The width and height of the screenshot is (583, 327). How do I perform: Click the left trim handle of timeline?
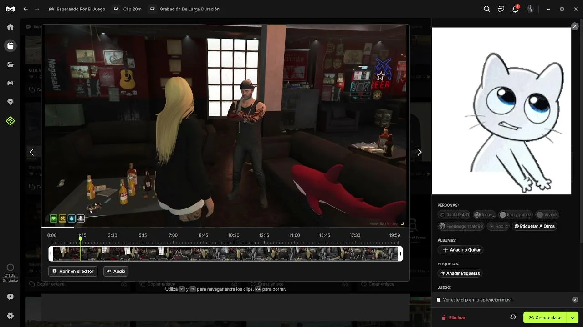(x=51, y=253)
